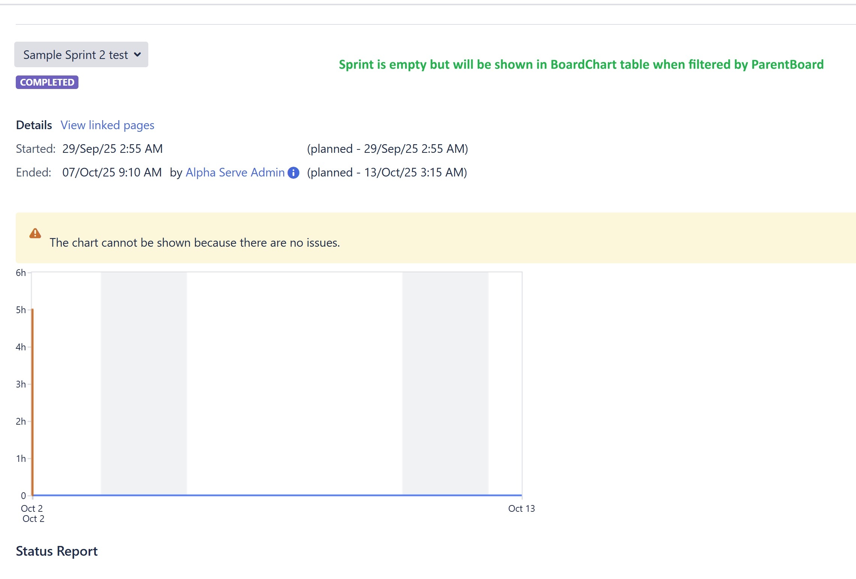
Task: Click the green 'Sprint is empty' annotation text
Action: tap(581, 65)
